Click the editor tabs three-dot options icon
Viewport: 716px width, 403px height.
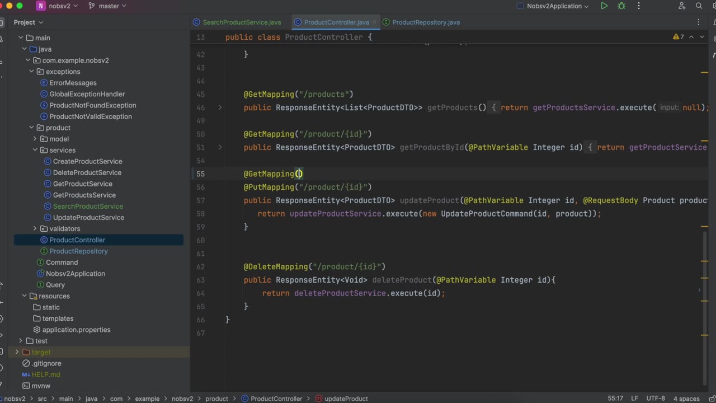tap(698, 22)
